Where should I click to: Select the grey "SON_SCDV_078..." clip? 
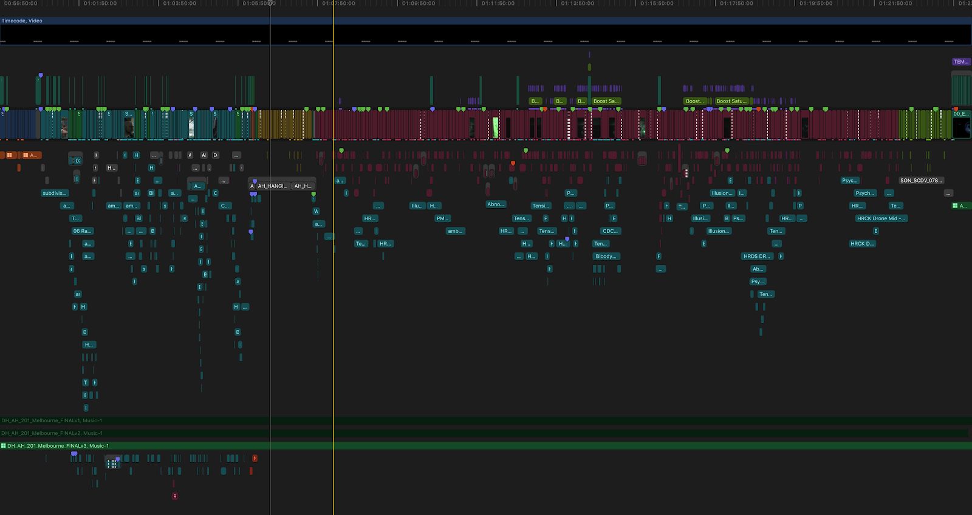point(921,180)
